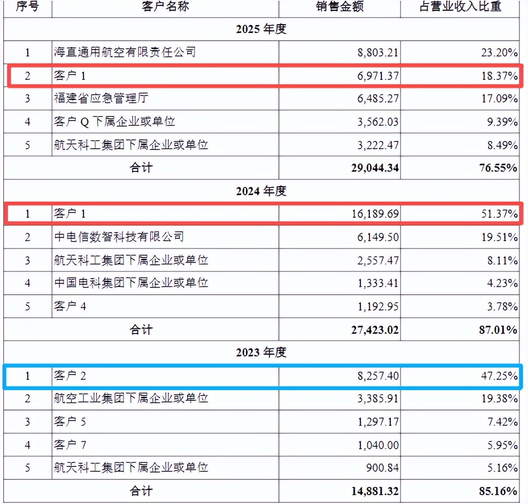The width and height of the screenshot is (528, 504).
Task: Click the percentage 19.38%
Action: pyautogui.click(x=499, y=398)
